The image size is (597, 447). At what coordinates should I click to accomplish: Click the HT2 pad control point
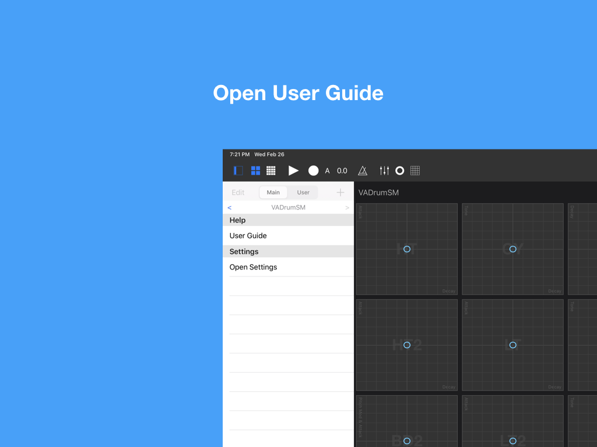point(407,345)
